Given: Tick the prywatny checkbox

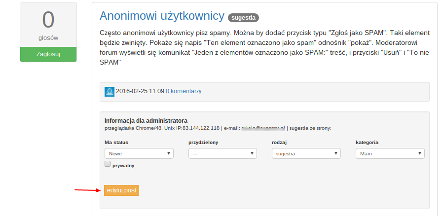Looking at the screenshot, I should coord(108,165).
